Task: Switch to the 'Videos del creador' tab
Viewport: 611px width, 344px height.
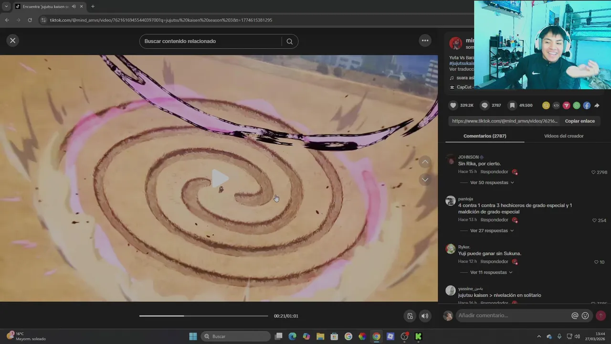Action: pos(564,136)
